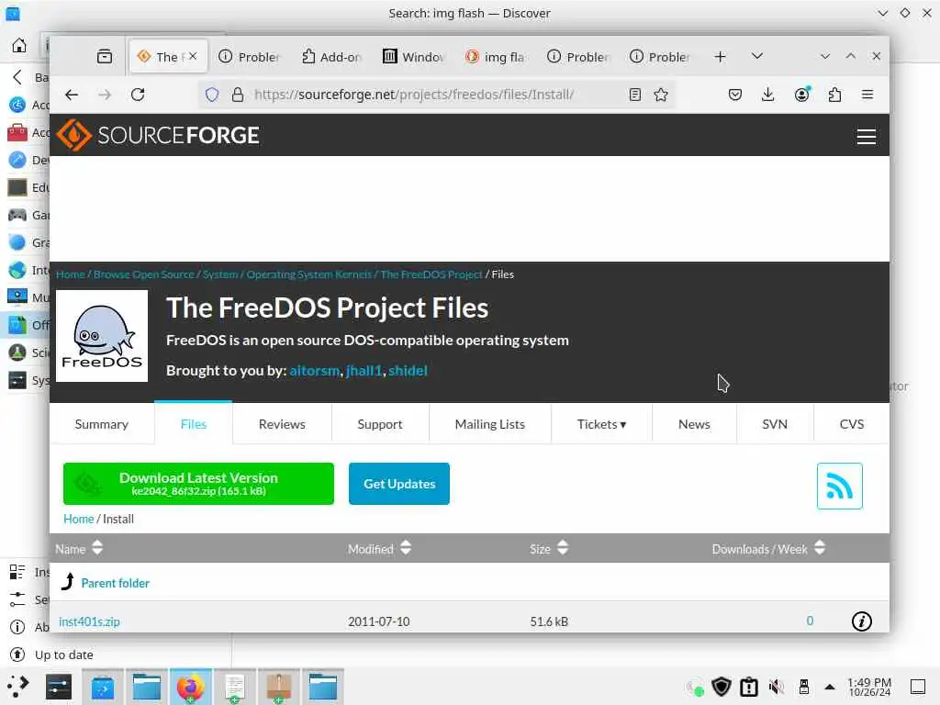Click the Firefox forward arrow

(105, 95)
